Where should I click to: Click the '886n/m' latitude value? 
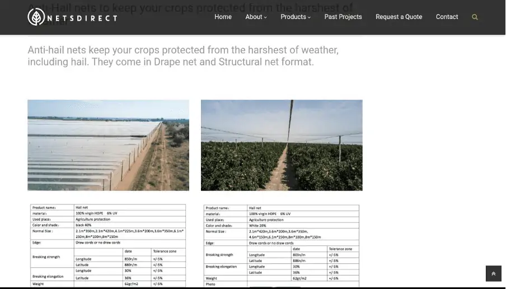tap(299, 260)
